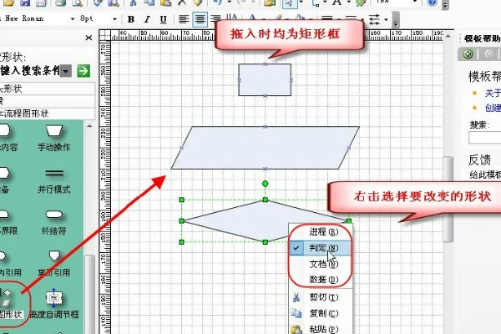Click the Line Ends icon
Screen dimensions: 501x334
click(374, 19)
